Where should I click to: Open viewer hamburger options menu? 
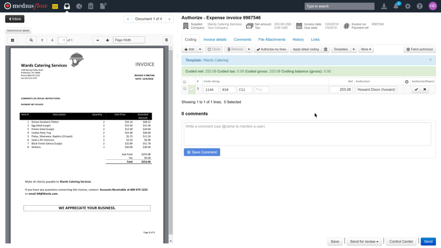(x=167, y=40)
